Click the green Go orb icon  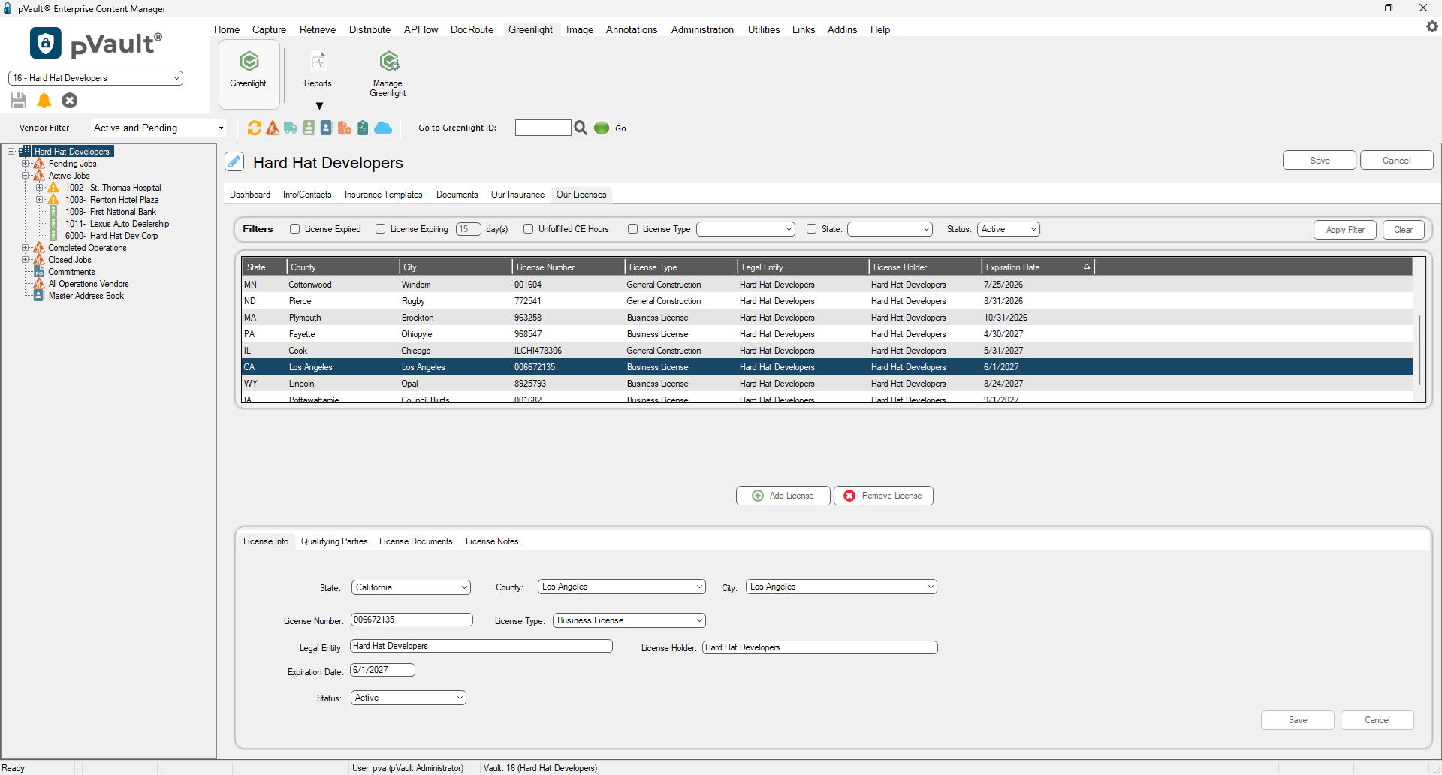click(x=602, y=128)
